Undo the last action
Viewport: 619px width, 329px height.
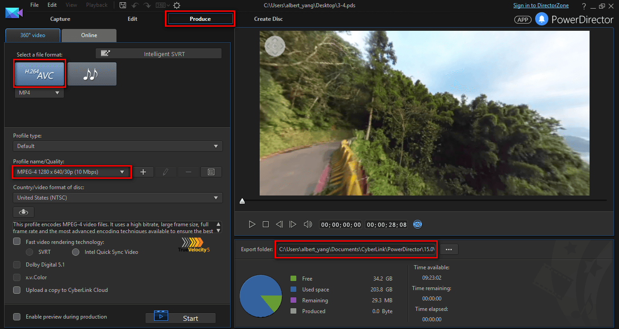click(135, 5)
